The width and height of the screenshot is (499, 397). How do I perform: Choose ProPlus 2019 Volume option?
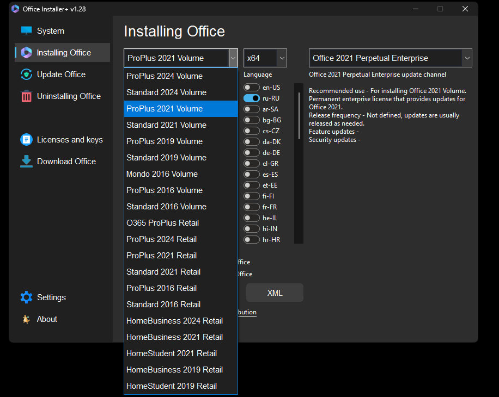coord(181,141)
